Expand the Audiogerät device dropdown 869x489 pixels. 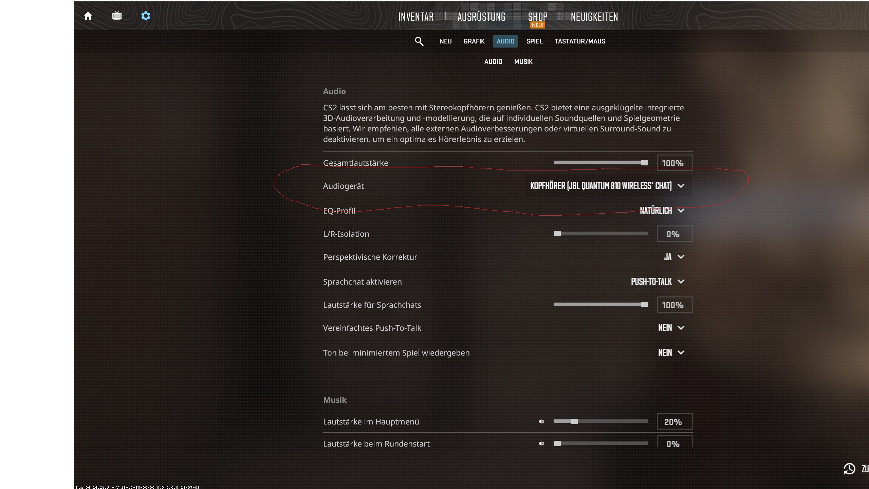(x=607, y=186)
